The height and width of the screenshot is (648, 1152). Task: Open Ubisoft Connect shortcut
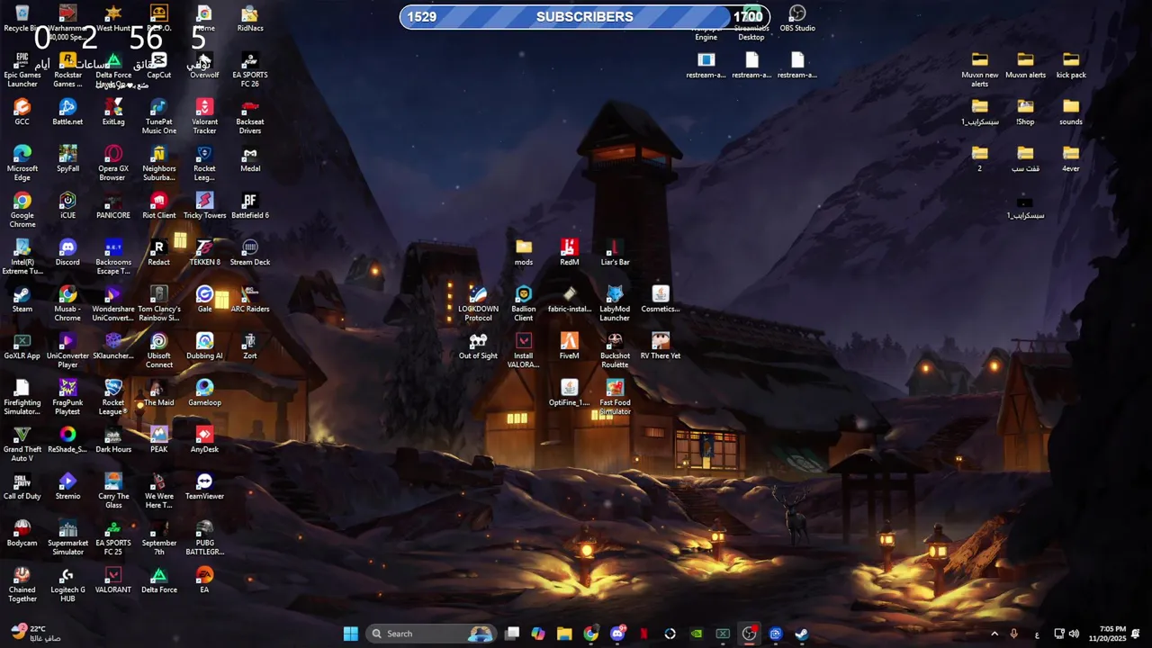pos(159,350)
